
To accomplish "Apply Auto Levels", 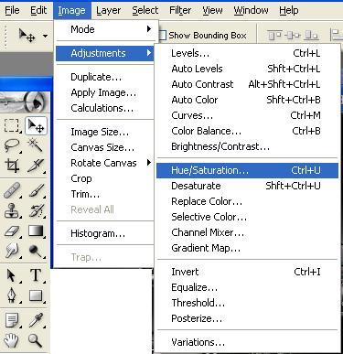I will pos(247,69).
